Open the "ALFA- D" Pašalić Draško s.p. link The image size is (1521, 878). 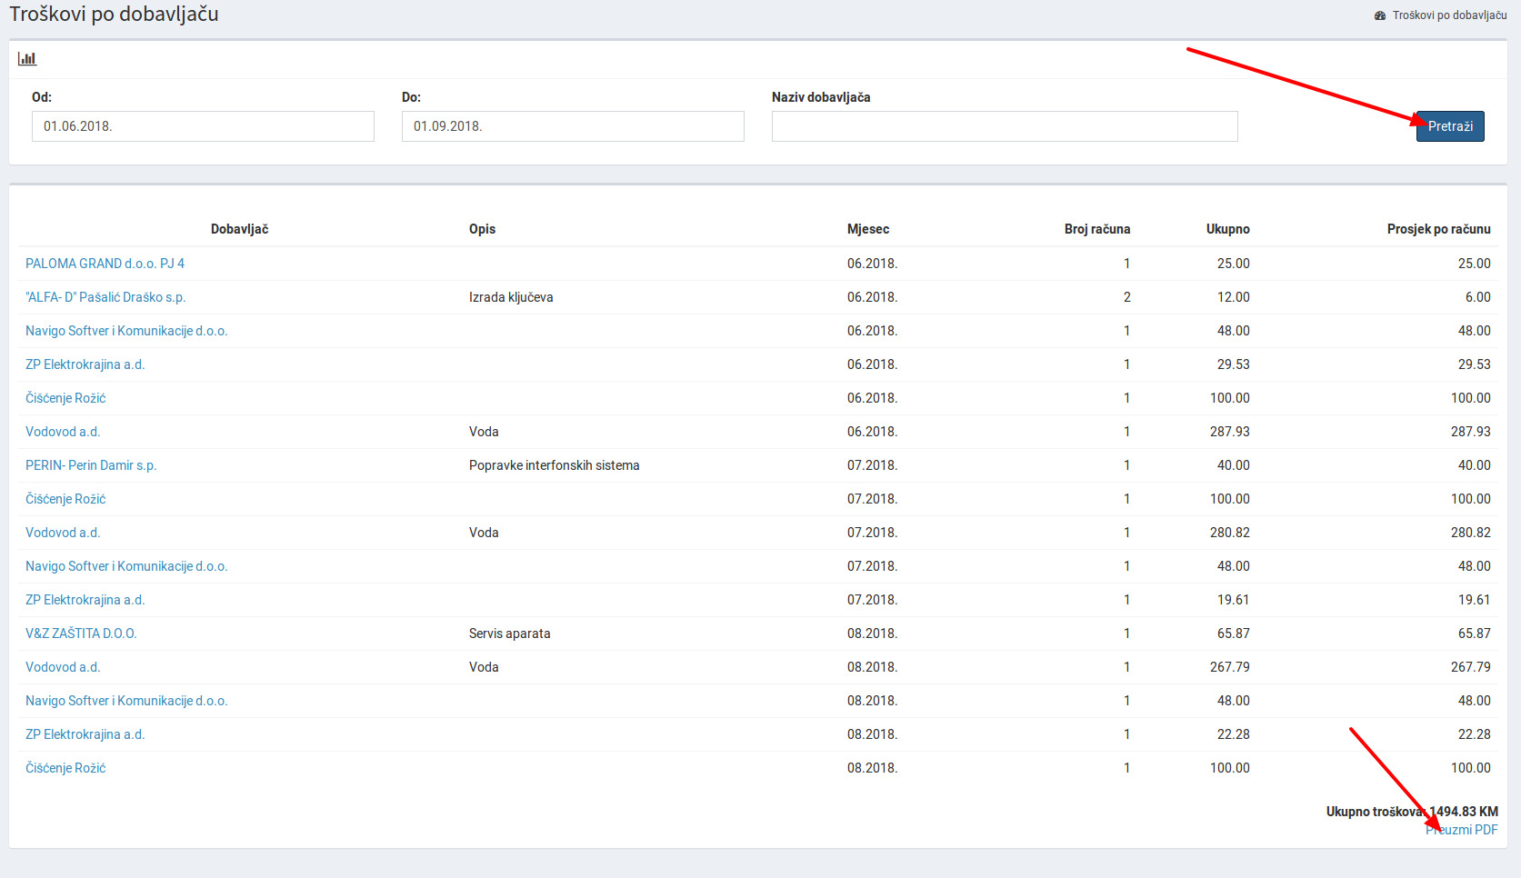(105, 297)
